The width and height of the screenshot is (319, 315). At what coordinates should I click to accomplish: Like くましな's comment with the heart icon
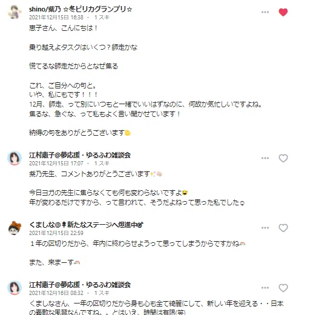point(283,228)
